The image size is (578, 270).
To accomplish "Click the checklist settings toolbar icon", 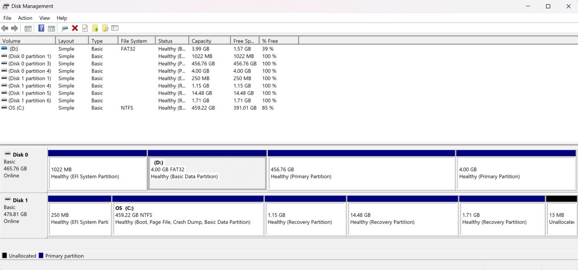I will coord(115,28).
